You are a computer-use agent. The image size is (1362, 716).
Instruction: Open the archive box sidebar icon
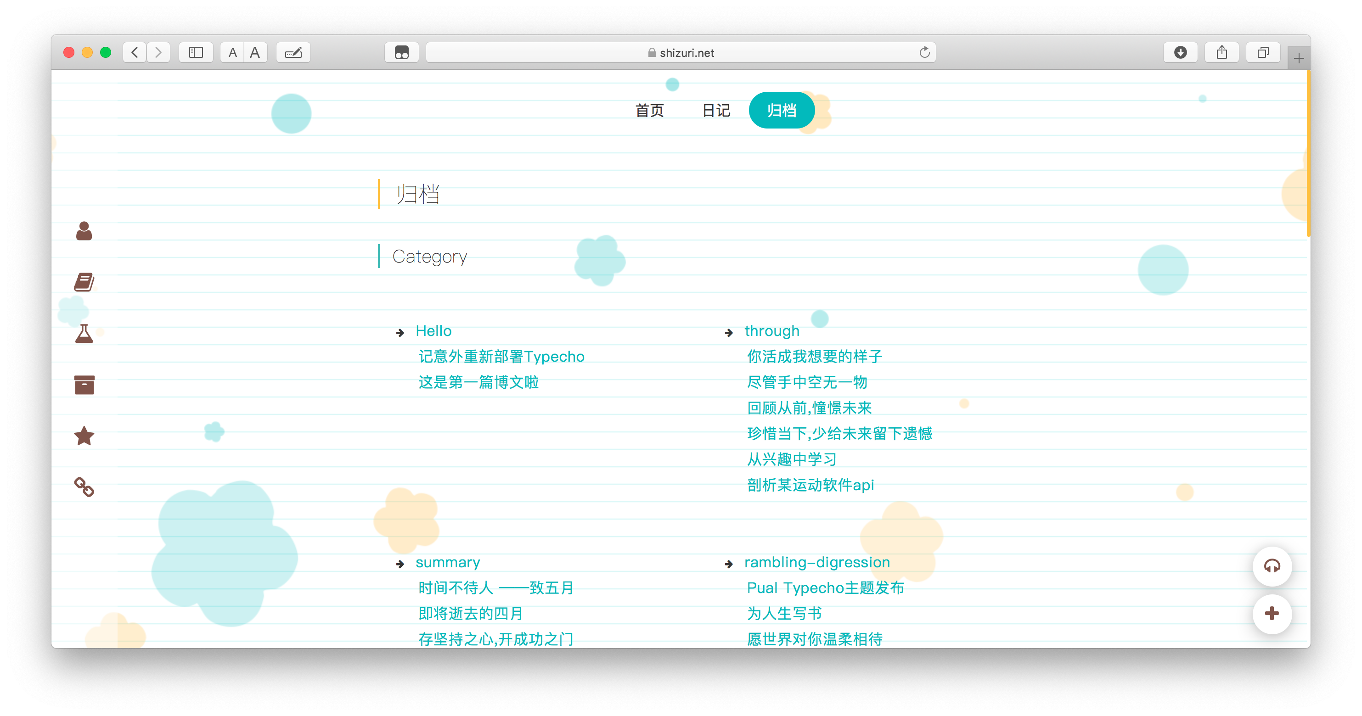coord(84,385)
